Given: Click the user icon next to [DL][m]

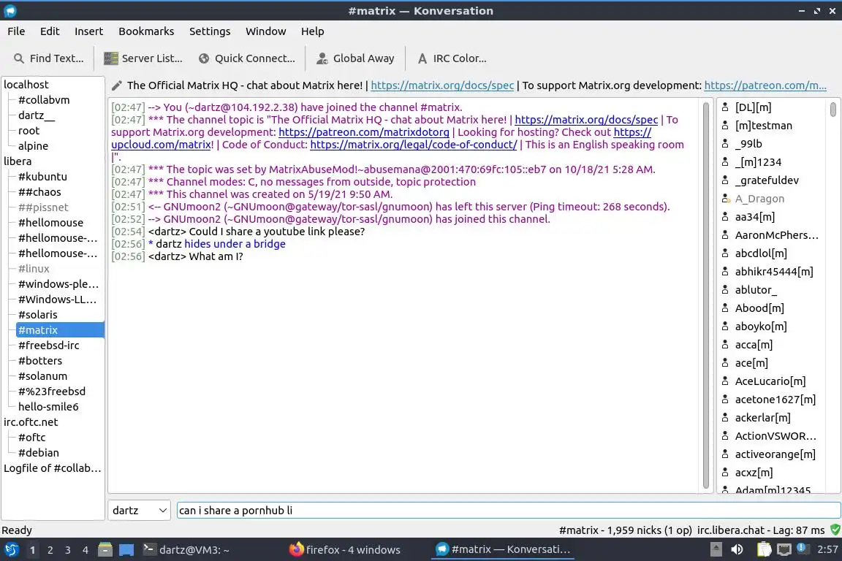Looking at the screenshot, I should pos(725,107).
